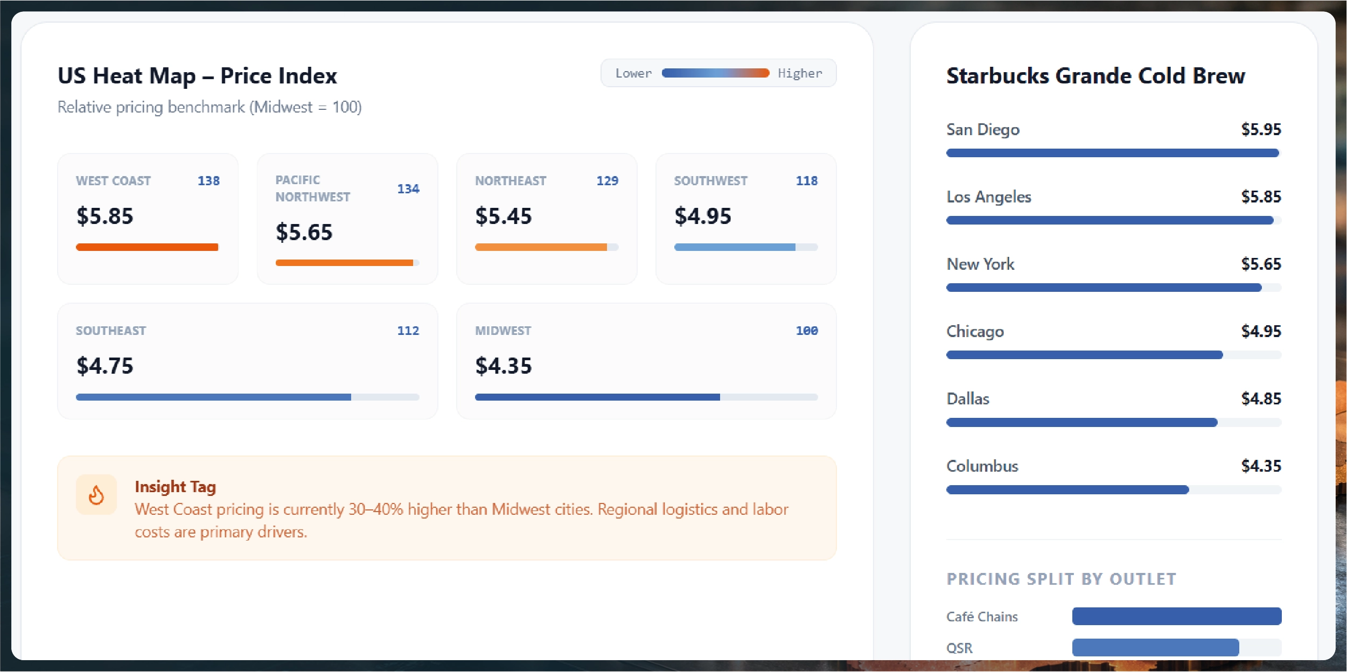Open the Pacific Northwest $5.65 card

(x=347, y=219)
